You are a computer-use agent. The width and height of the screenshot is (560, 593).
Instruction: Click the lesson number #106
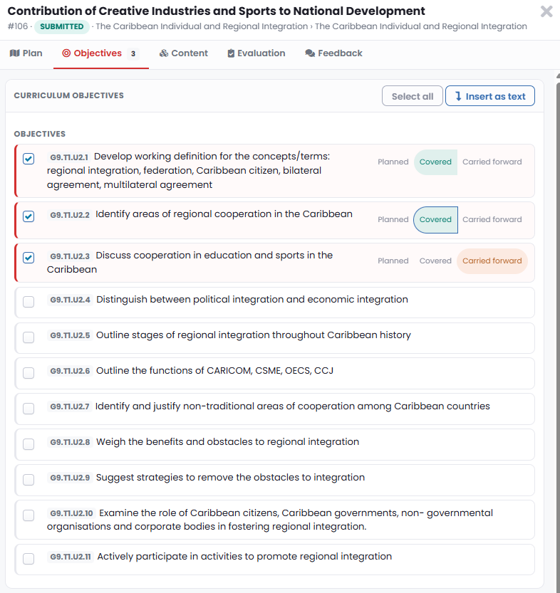[18, 26]
